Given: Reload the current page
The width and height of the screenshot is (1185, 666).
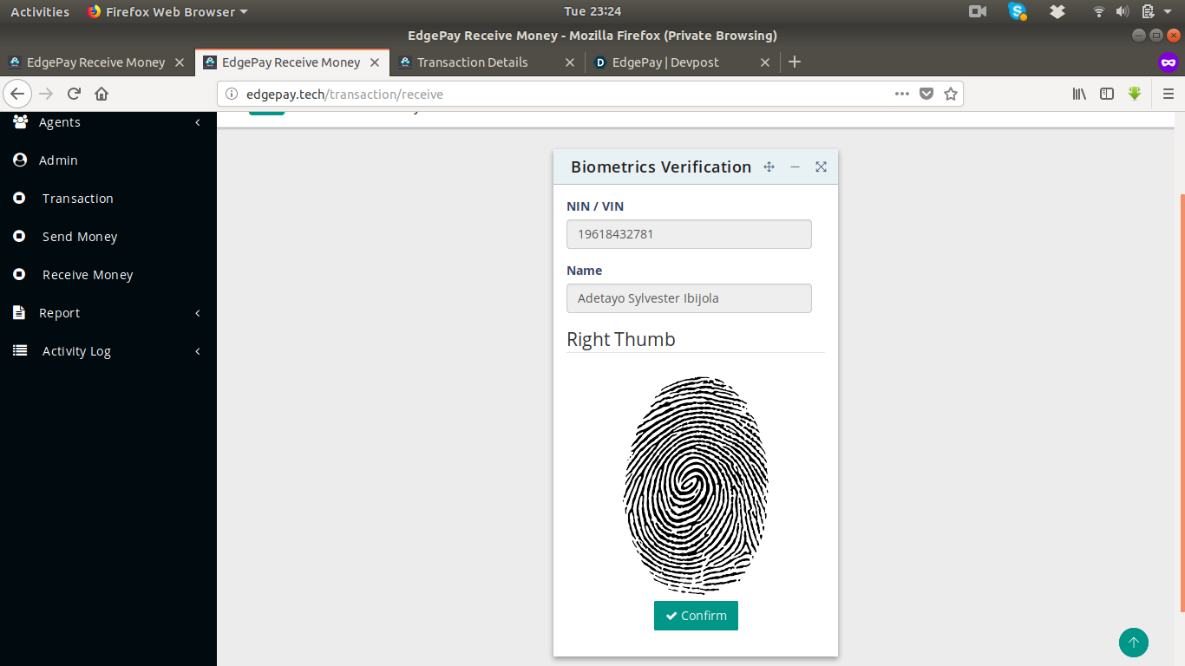Looking at the screenshot, I should coord(74,94).
